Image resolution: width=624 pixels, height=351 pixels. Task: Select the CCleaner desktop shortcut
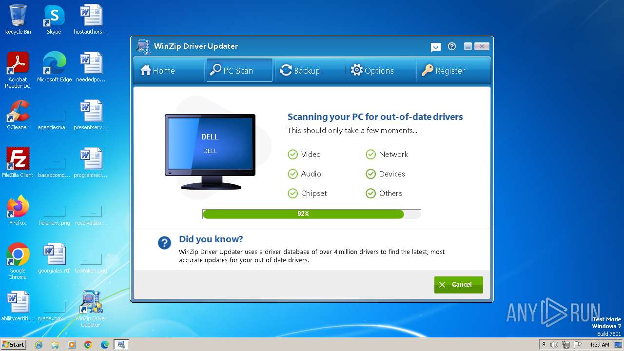click(18, 115)
